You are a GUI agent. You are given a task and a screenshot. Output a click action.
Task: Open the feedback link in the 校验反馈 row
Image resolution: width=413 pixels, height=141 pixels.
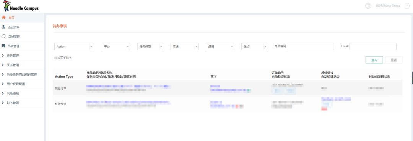click(x=336, y=99)
